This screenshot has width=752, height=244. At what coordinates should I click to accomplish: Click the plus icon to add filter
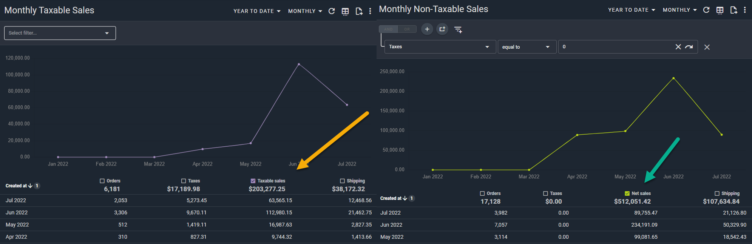pyautogui.click(x=427, y=29)
